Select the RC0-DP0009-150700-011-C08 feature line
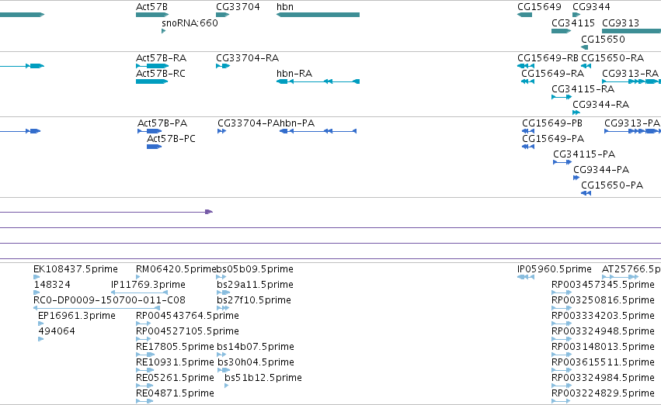The width and height of the screenshot is (661, 405). point(96,308)
